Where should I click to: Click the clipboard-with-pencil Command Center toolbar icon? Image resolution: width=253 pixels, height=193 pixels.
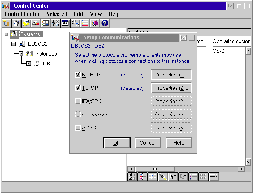point(16,23)
